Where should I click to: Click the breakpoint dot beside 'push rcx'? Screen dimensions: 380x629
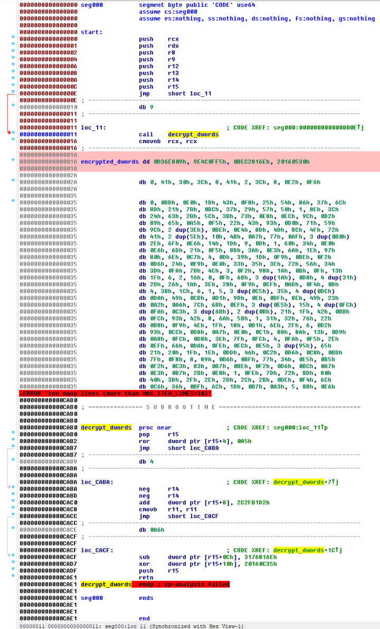tap(13, 37)
